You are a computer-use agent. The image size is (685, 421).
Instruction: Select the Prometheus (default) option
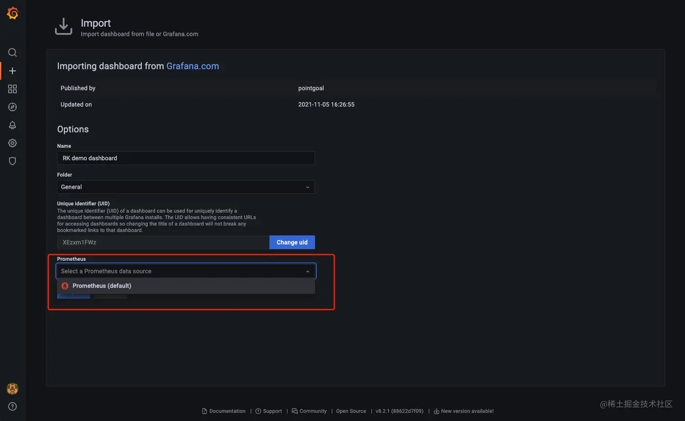(186, 286)
